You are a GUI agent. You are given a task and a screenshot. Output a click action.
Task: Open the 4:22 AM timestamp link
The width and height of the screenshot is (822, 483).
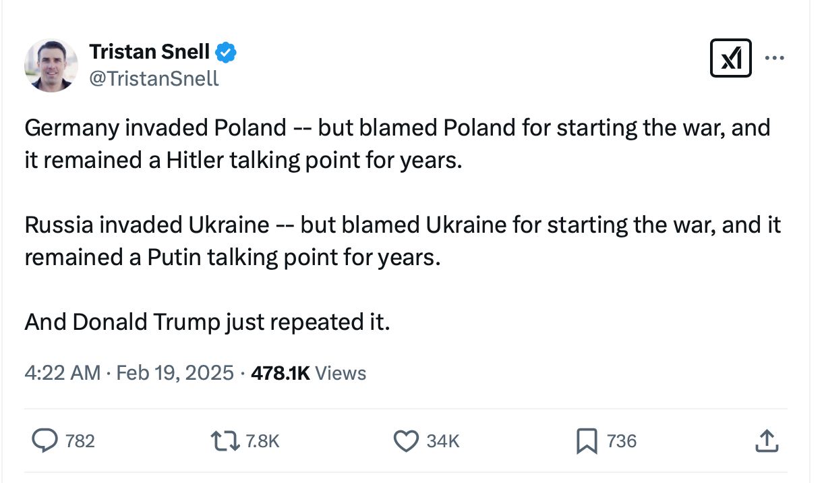(x=62, y=373)
